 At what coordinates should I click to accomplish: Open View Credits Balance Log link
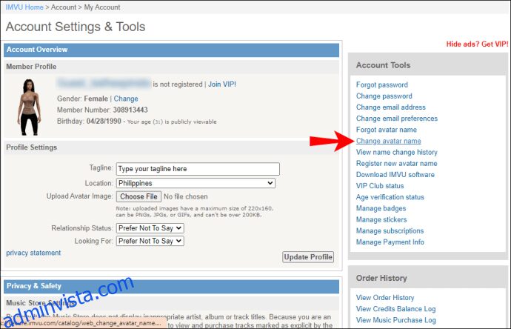coord(396,309)
